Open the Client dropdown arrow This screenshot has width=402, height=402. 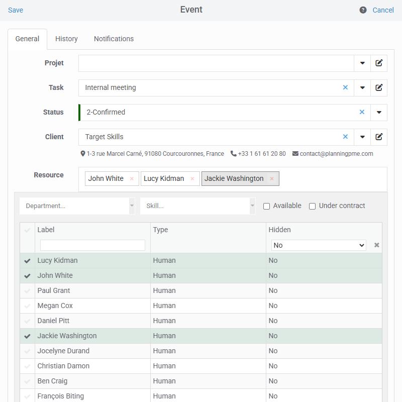362,137
